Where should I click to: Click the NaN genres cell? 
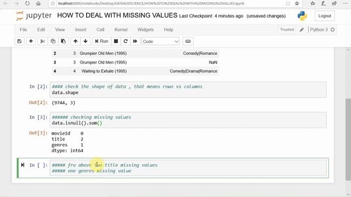[x=213, y=62]
